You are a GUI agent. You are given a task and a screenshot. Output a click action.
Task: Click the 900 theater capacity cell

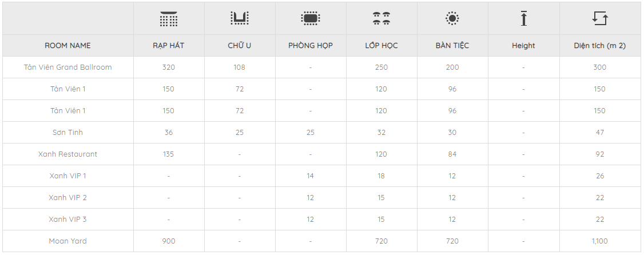(169, 241)
